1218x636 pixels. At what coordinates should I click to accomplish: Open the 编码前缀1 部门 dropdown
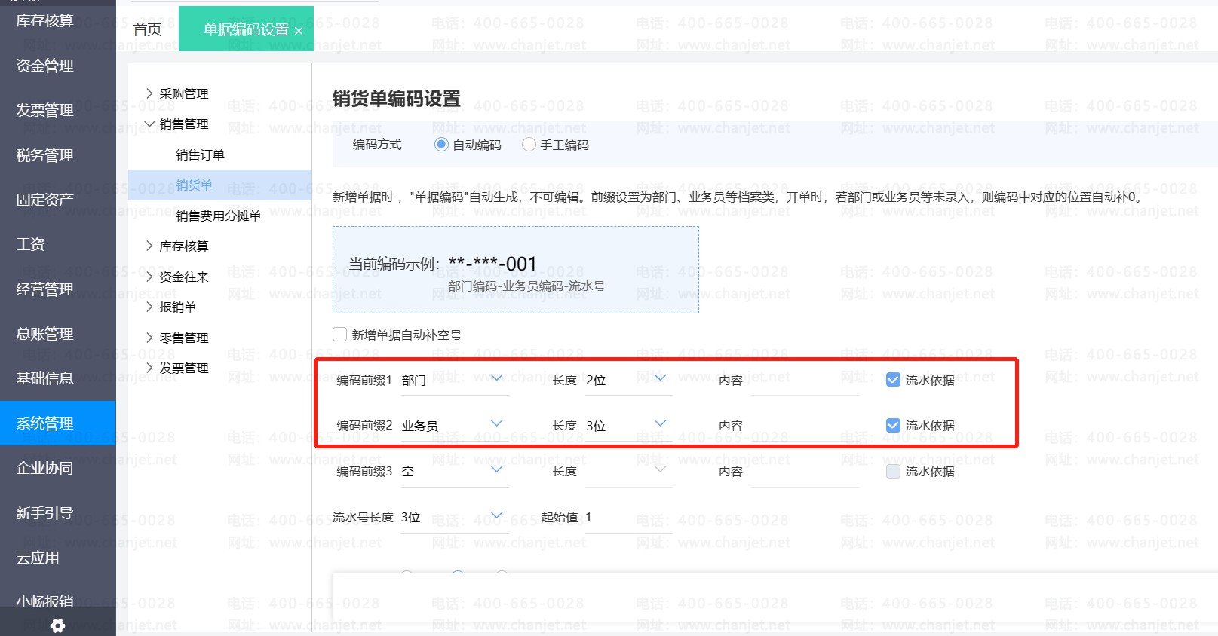click(454, 380)
